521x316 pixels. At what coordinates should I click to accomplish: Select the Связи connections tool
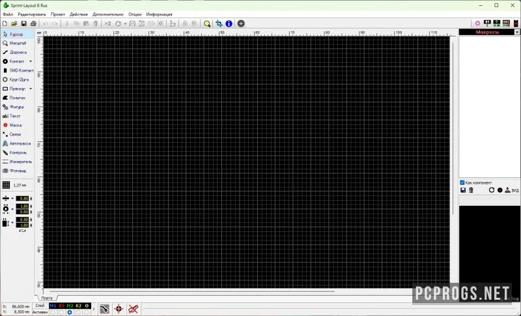pos(17,134)
